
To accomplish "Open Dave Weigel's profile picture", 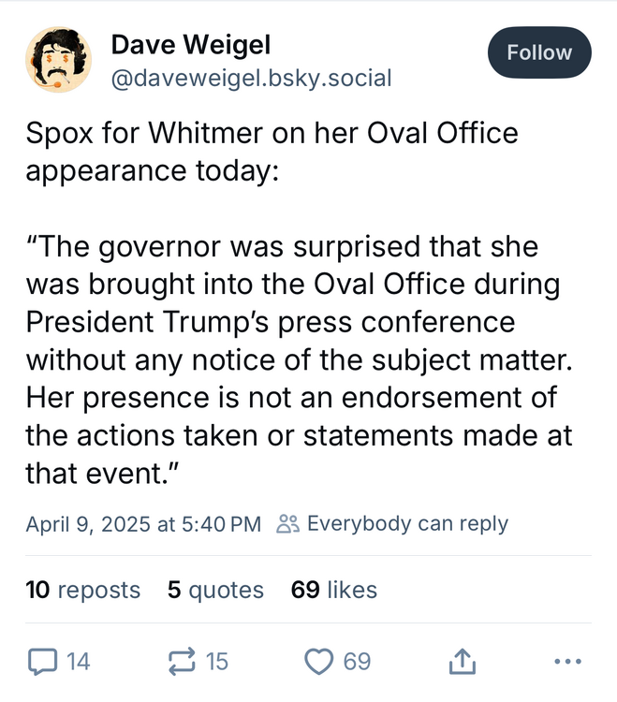I will [58, 60].
